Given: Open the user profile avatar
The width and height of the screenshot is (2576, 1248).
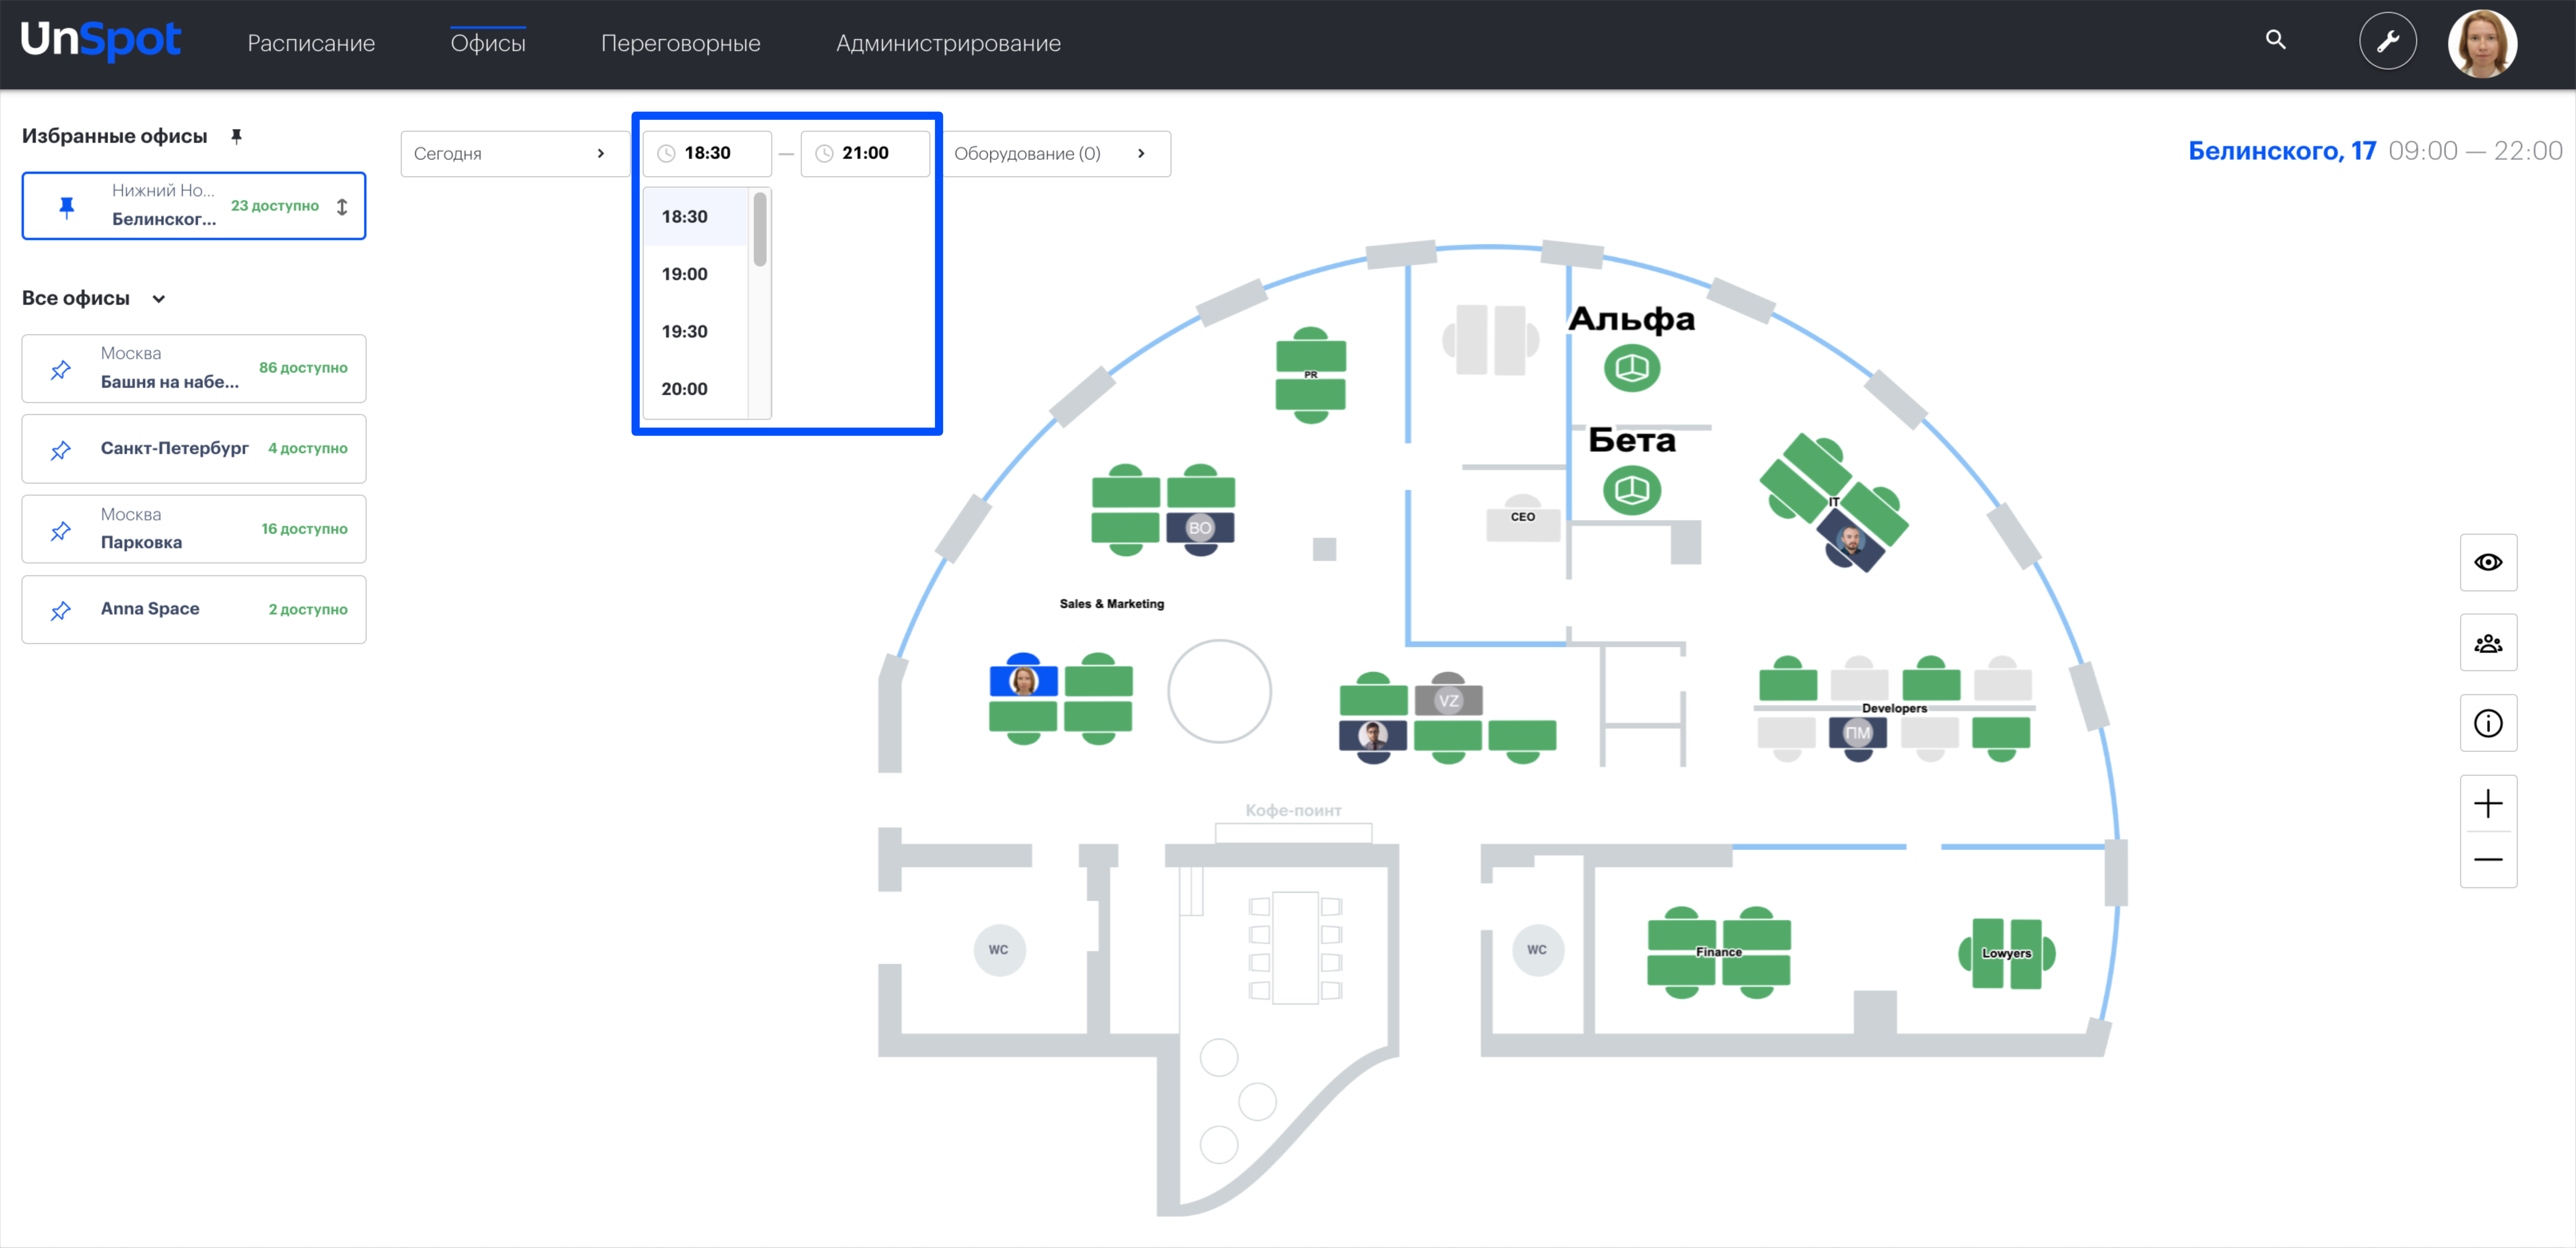Looking at the screenshot, I should click(2482, 43).
